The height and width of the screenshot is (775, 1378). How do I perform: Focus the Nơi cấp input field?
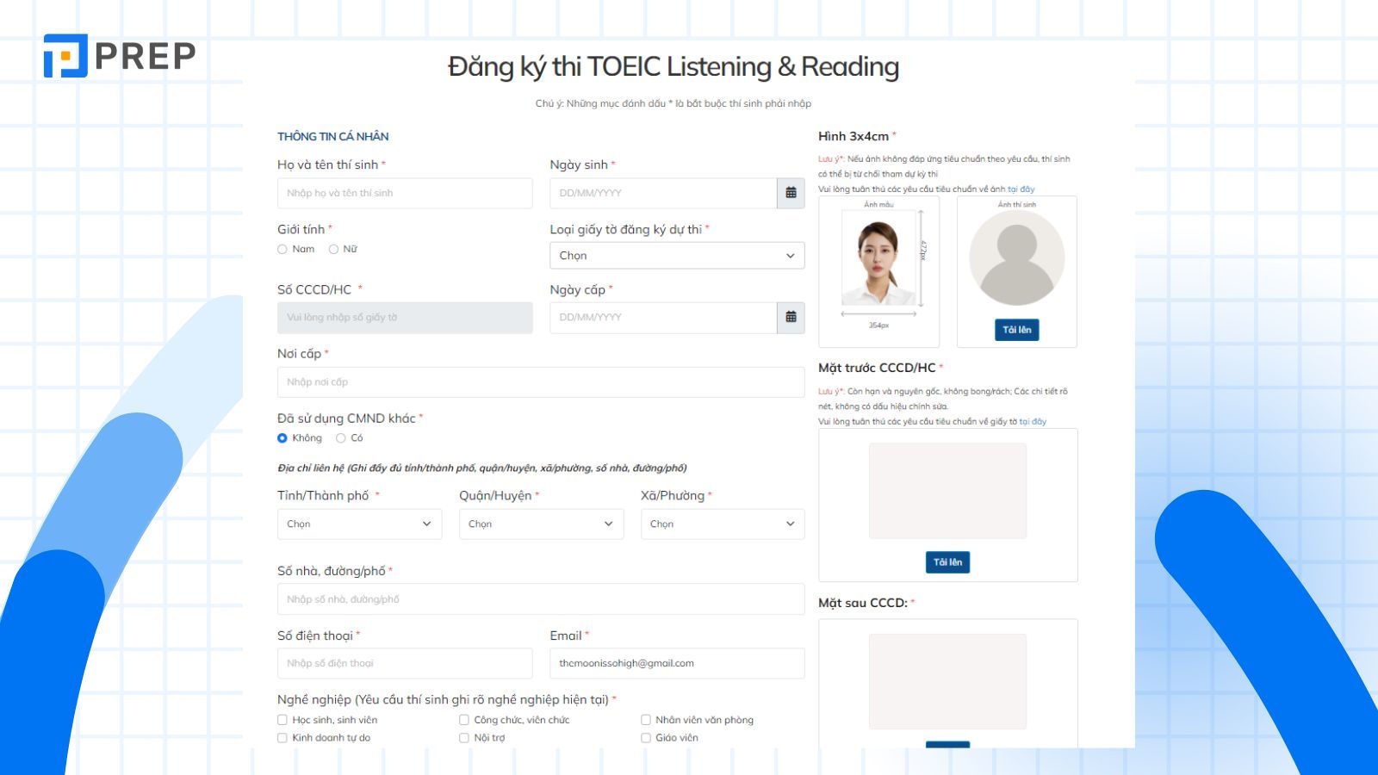point(541,382)
